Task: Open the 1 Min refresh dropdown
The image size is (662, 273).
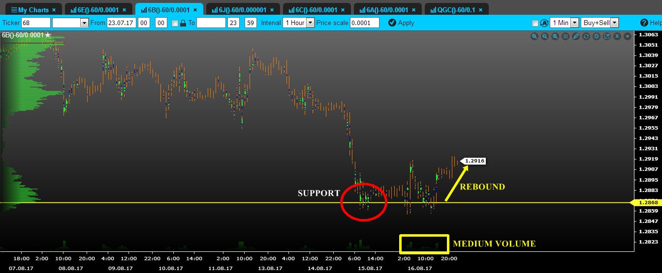Action: coord(565,23)
